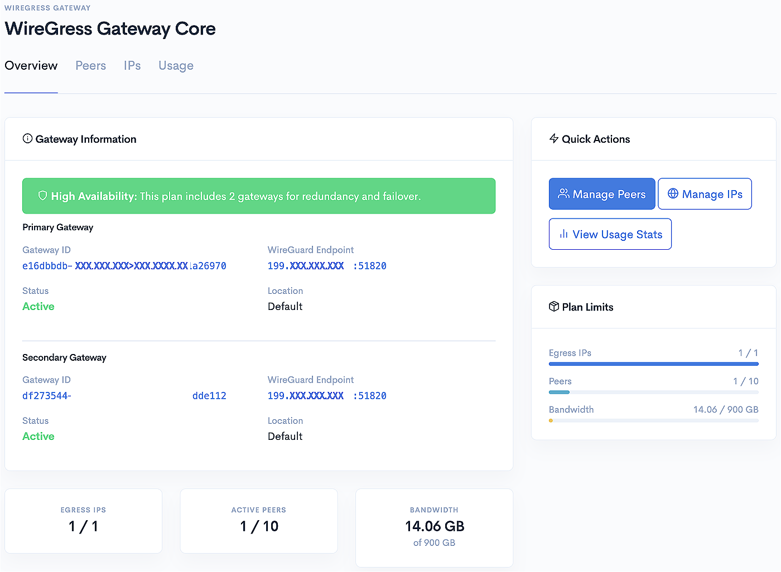Click the Manage Peers button
This screenshot has height=572, width=781.
[602, 193]
